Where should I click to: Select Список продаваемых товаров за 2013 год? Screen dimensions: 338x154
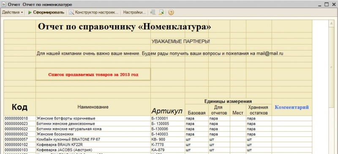93,74
